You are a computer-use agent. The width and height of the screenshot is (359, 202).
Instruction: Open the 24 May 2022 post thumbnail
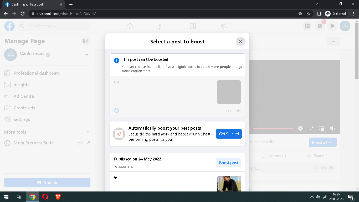coord(229,184)
